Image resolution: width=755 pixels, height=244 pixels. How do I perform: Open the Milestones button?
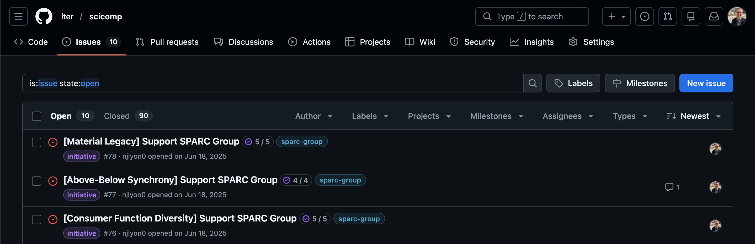(640, 83)
